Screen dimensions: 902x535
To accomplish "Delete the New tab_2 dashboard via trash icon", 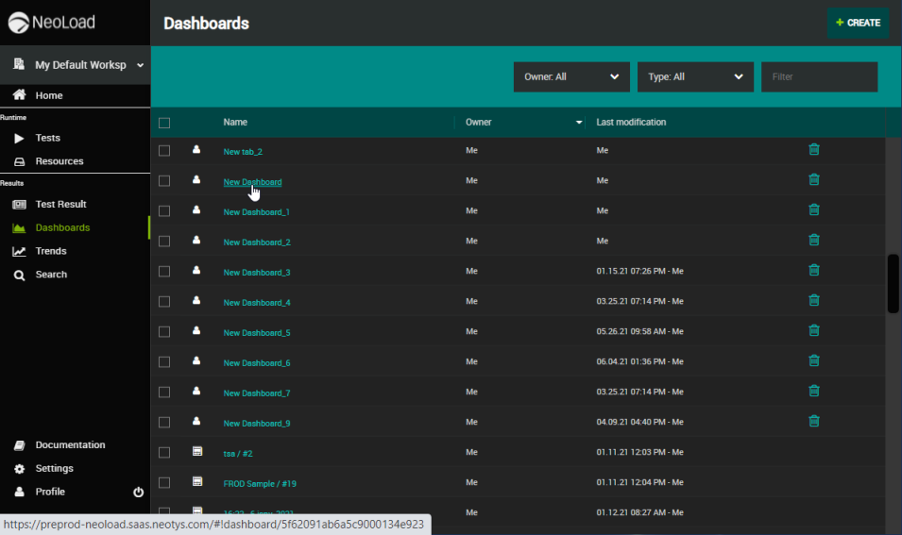I will pyautogui.click(x=814, y=149).
